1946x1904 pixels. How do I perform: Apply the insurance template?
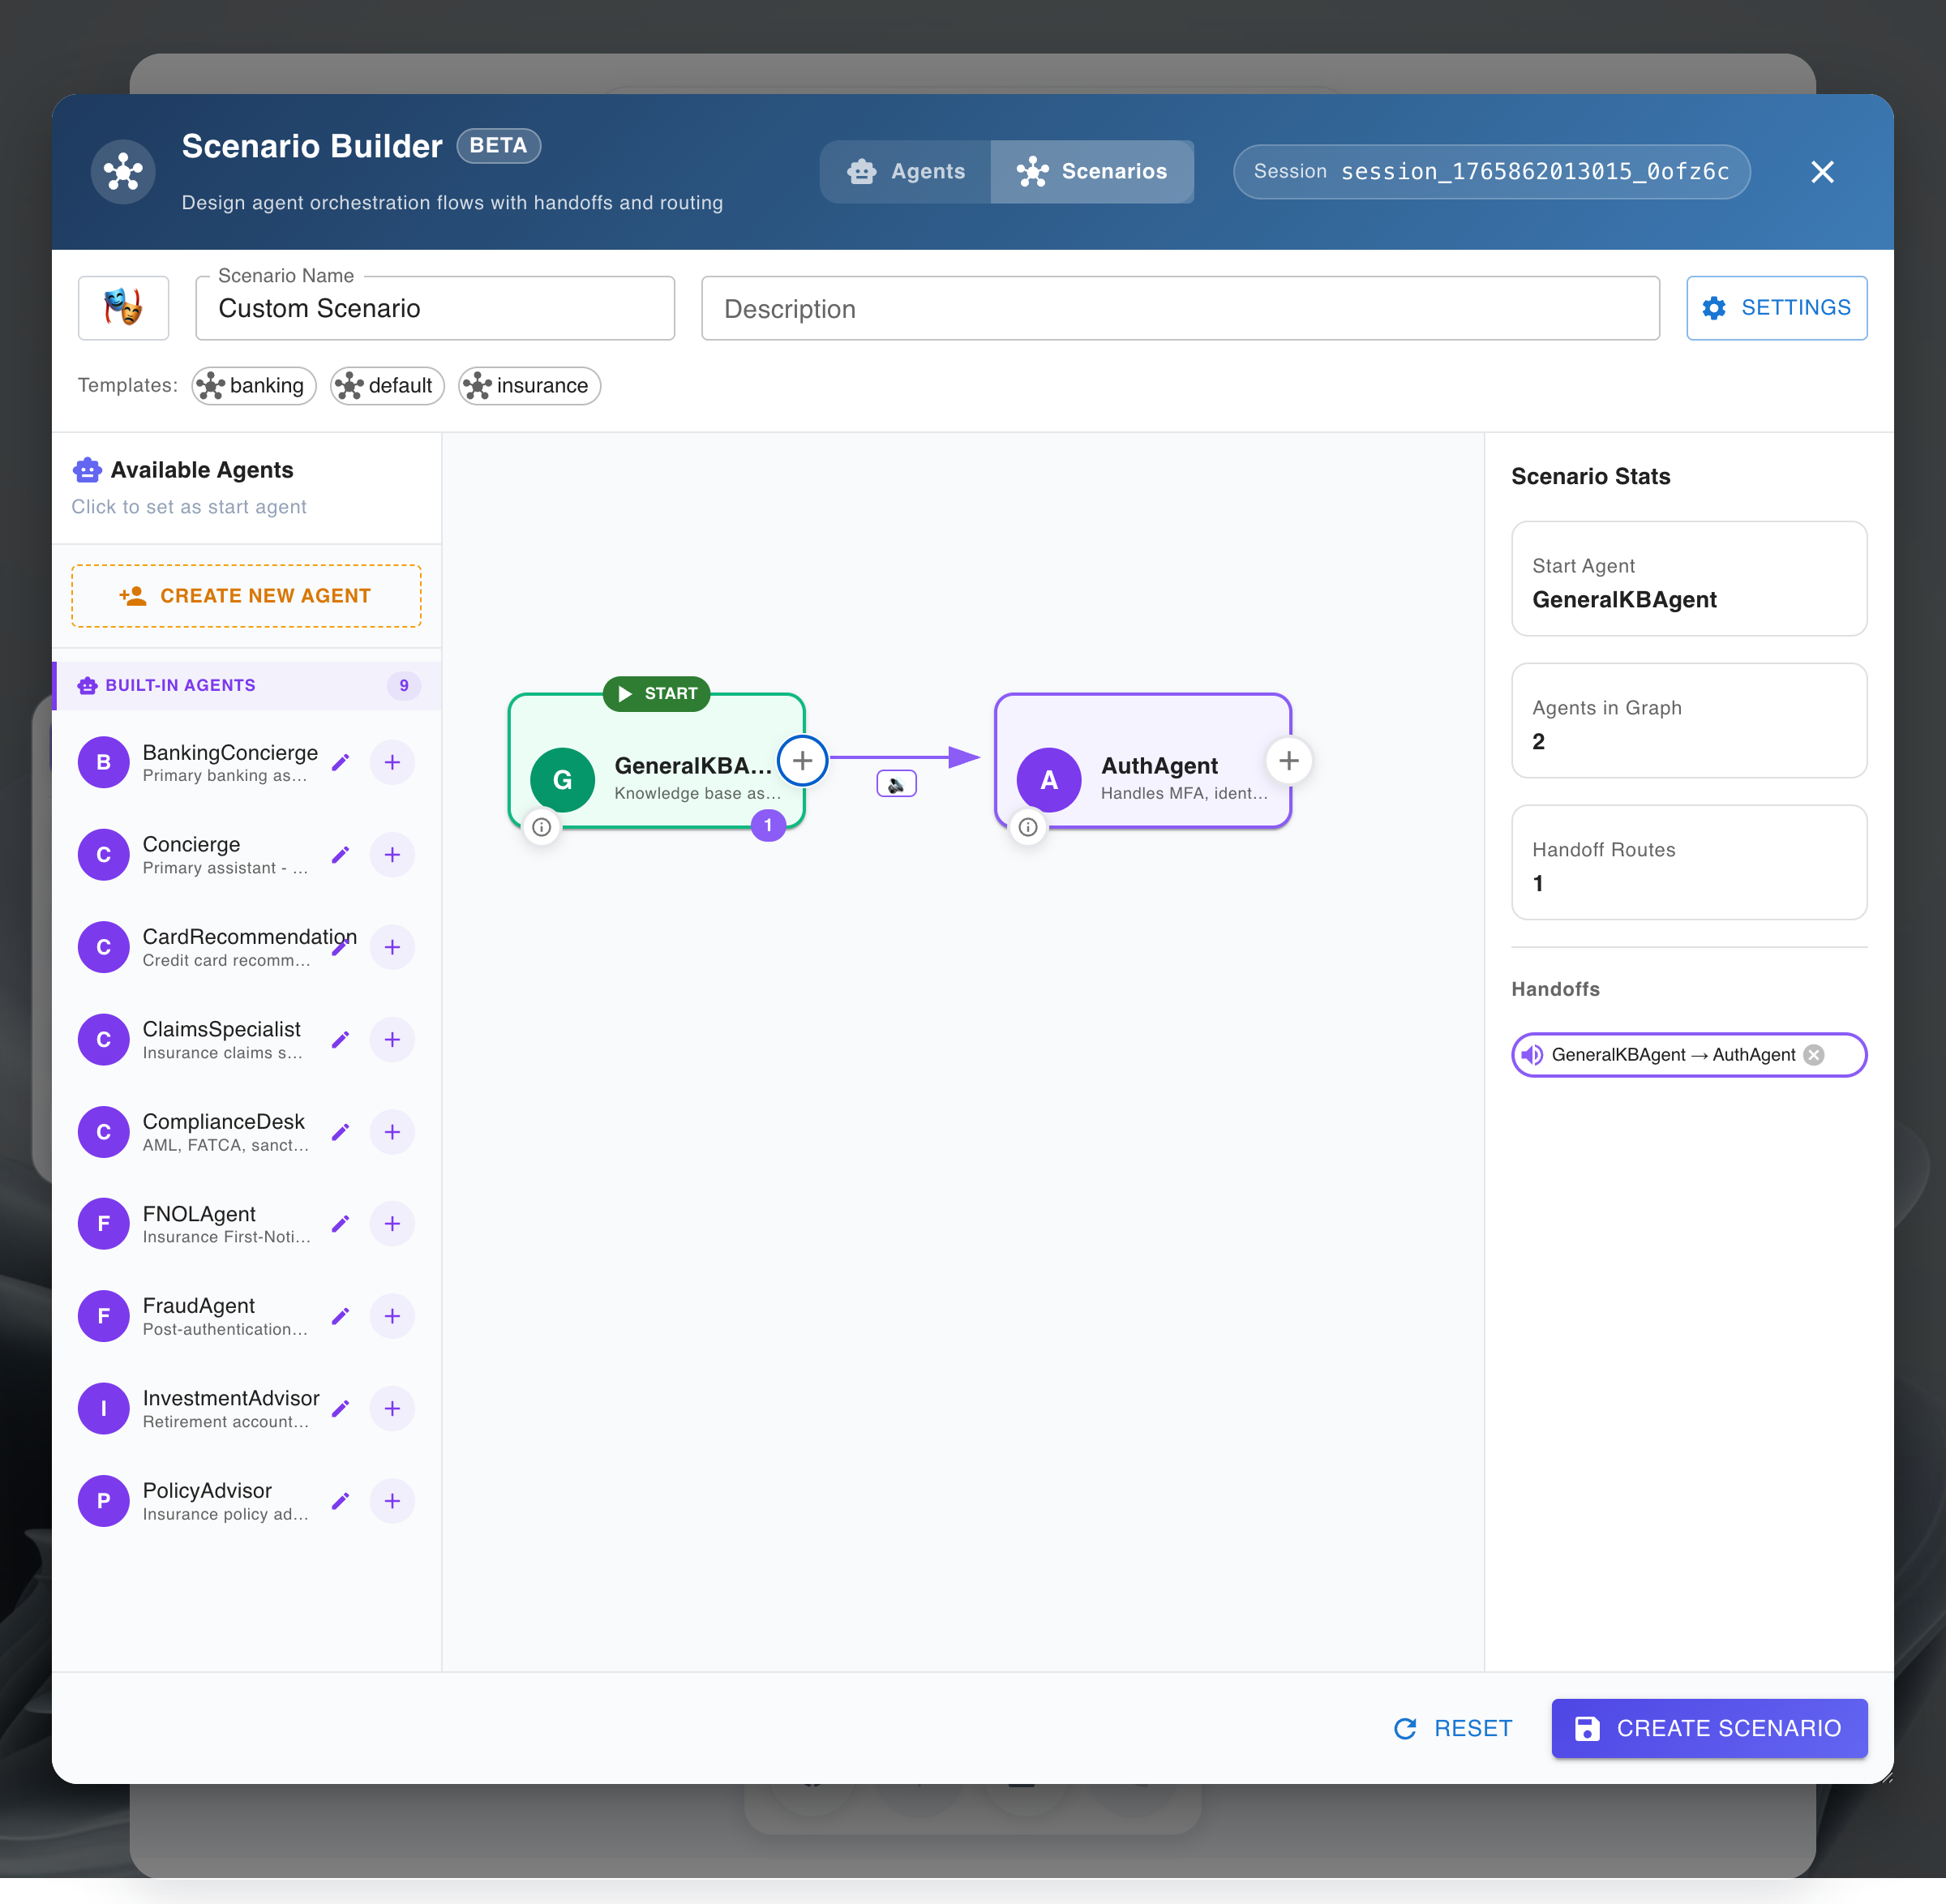point(529,385)
